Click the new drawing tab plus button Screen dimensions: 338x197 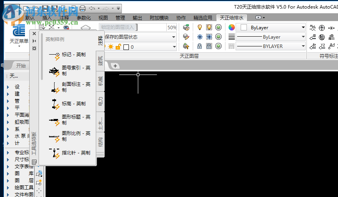pos(115,66)
